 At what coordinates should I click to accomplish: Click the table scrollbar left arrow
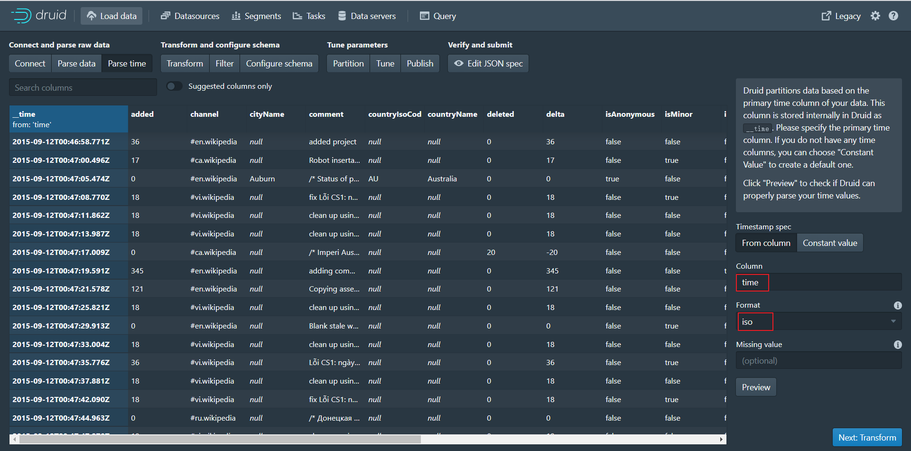[14, 440]
